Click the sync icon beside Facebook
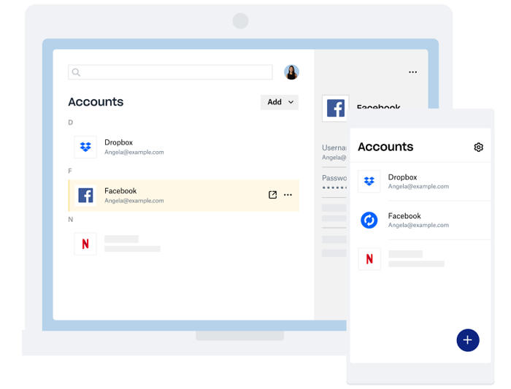 pos(369,220)
